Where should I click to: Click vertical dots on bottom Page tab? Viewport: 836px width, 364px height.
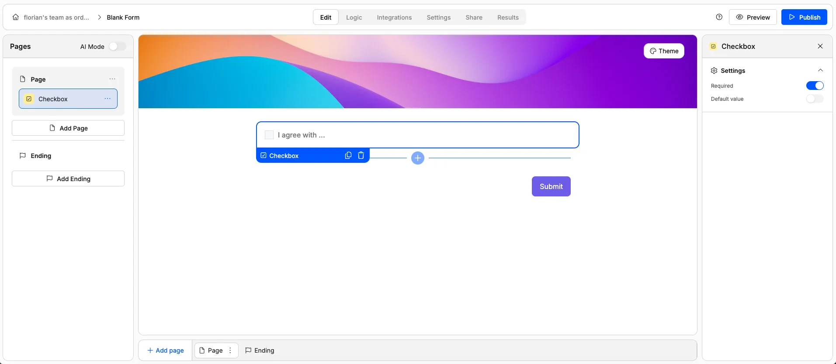coord(230,350)
